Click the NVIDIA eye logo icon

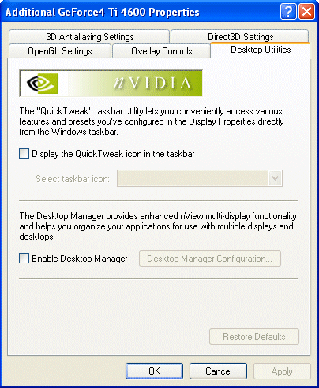pos(42,84)
